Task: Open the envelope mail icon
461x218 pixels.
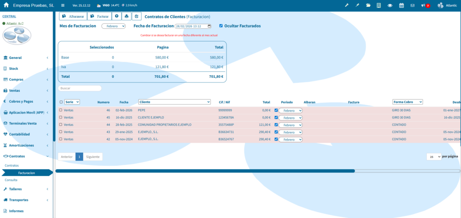Action: (412, 5)
